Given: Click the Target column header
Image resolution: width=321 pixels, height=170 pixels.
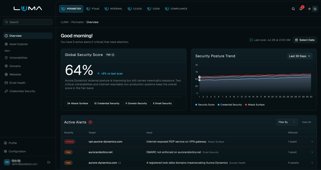Looking at the screenshot, I should (x=92, y=133).
